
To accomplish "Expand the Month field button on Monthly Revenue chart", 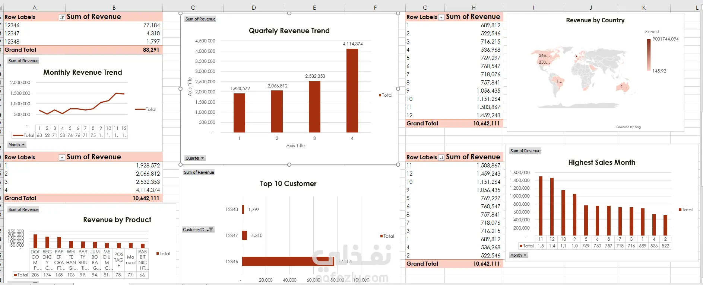I will click(17, 145).
